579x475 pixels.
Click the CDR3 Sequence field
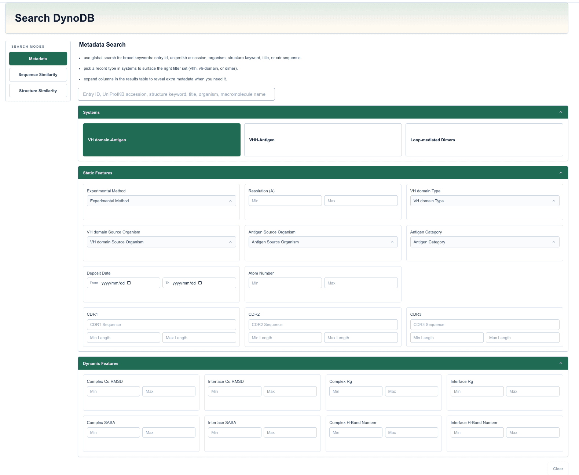tap(485, 324)
